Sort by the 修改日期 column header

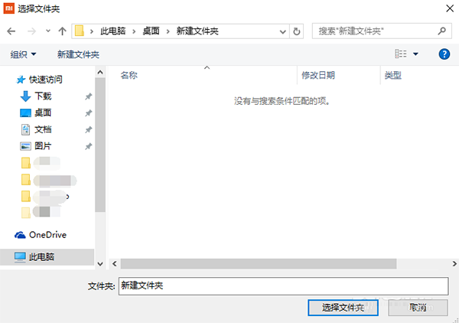pyautogui.click(x=317, y=75)
